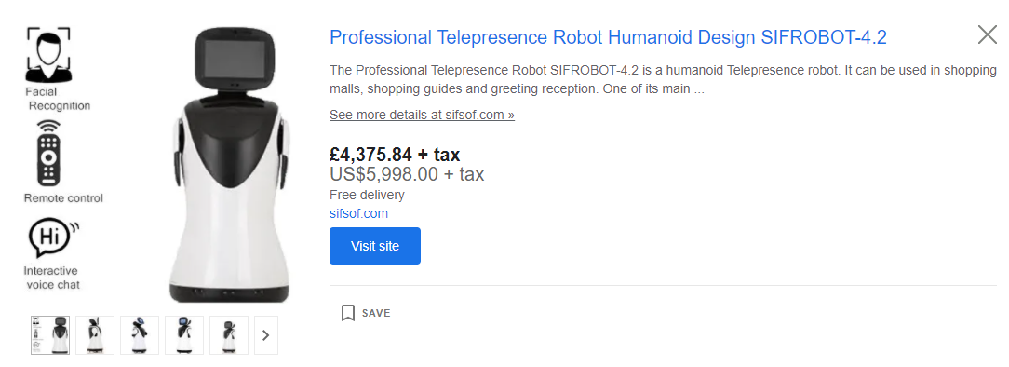Image resolution: width=1009 pixels, height=367 pixels.
Task: Click the Visit site button
Action: 375,246
